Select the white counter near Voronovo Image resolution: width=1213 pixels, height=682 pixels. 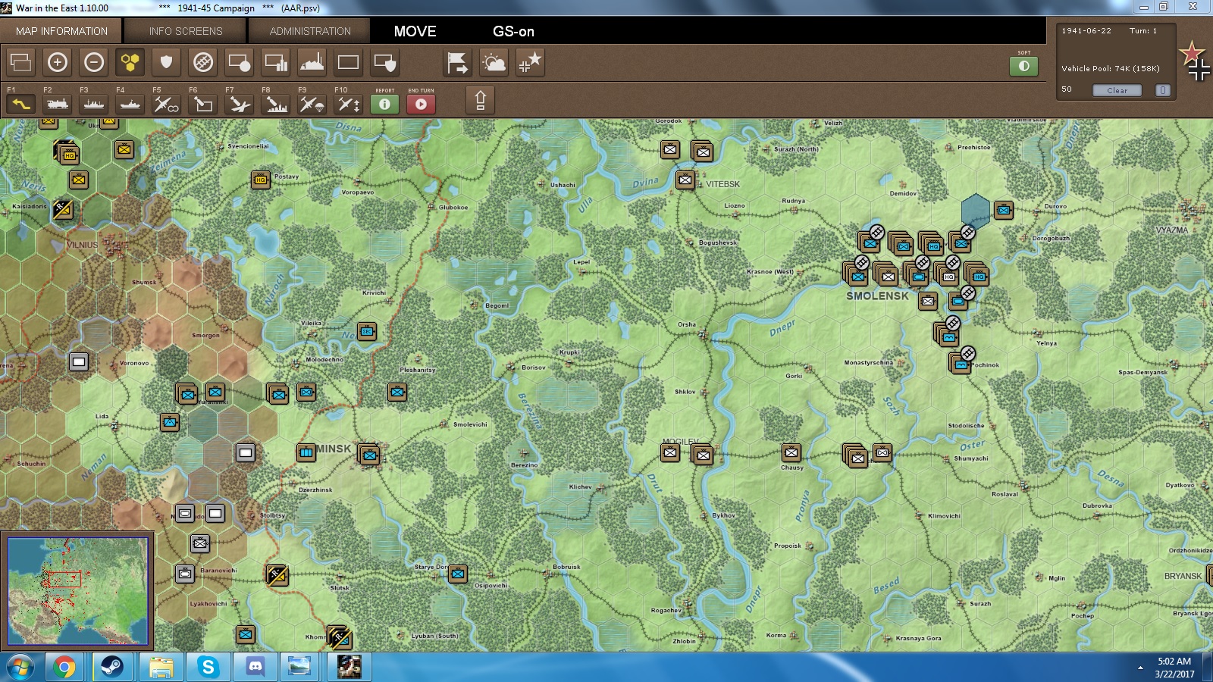coord(79,362)
